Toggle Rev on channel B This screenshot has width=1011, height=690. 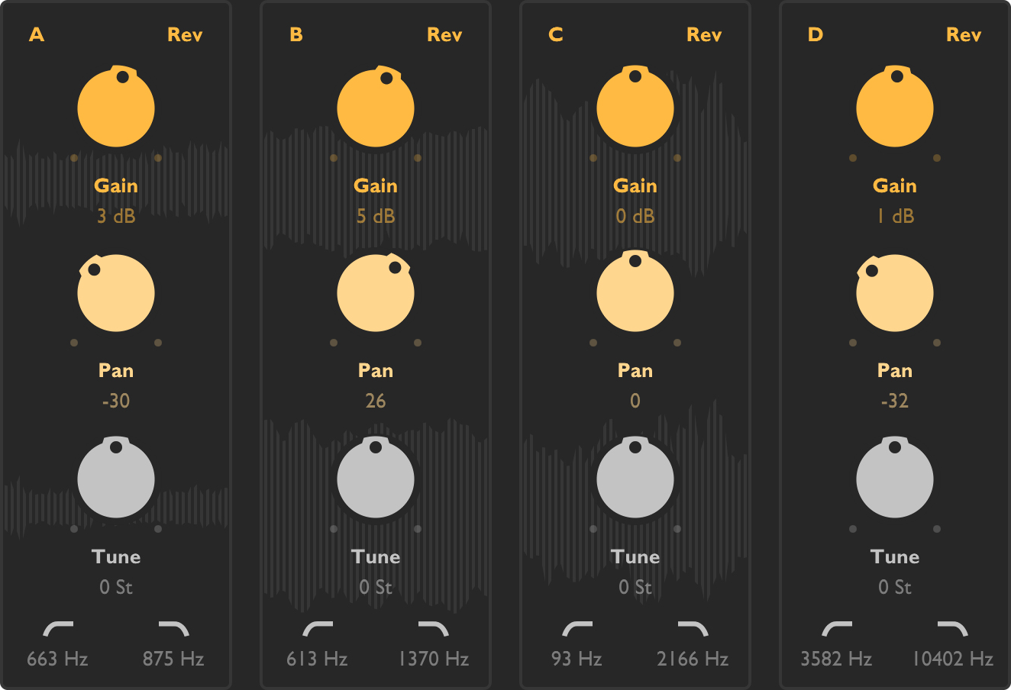pyautogui.click(x=444, y=35)
